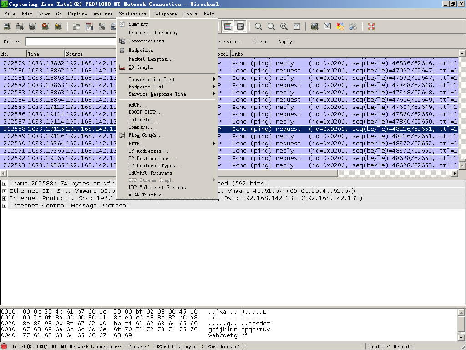Click packet list scroll-right arrow
Screen dimensions: 466x350
point(455,173)
